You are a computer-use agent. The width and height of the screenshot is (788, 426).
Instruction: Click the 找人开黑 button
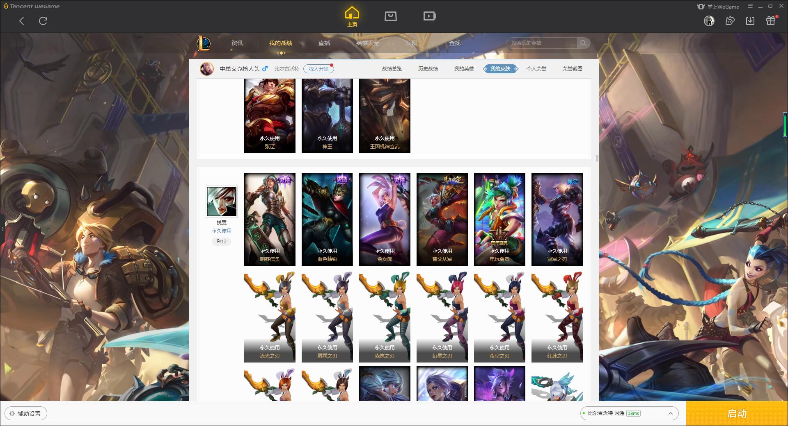tap(318, 69)
